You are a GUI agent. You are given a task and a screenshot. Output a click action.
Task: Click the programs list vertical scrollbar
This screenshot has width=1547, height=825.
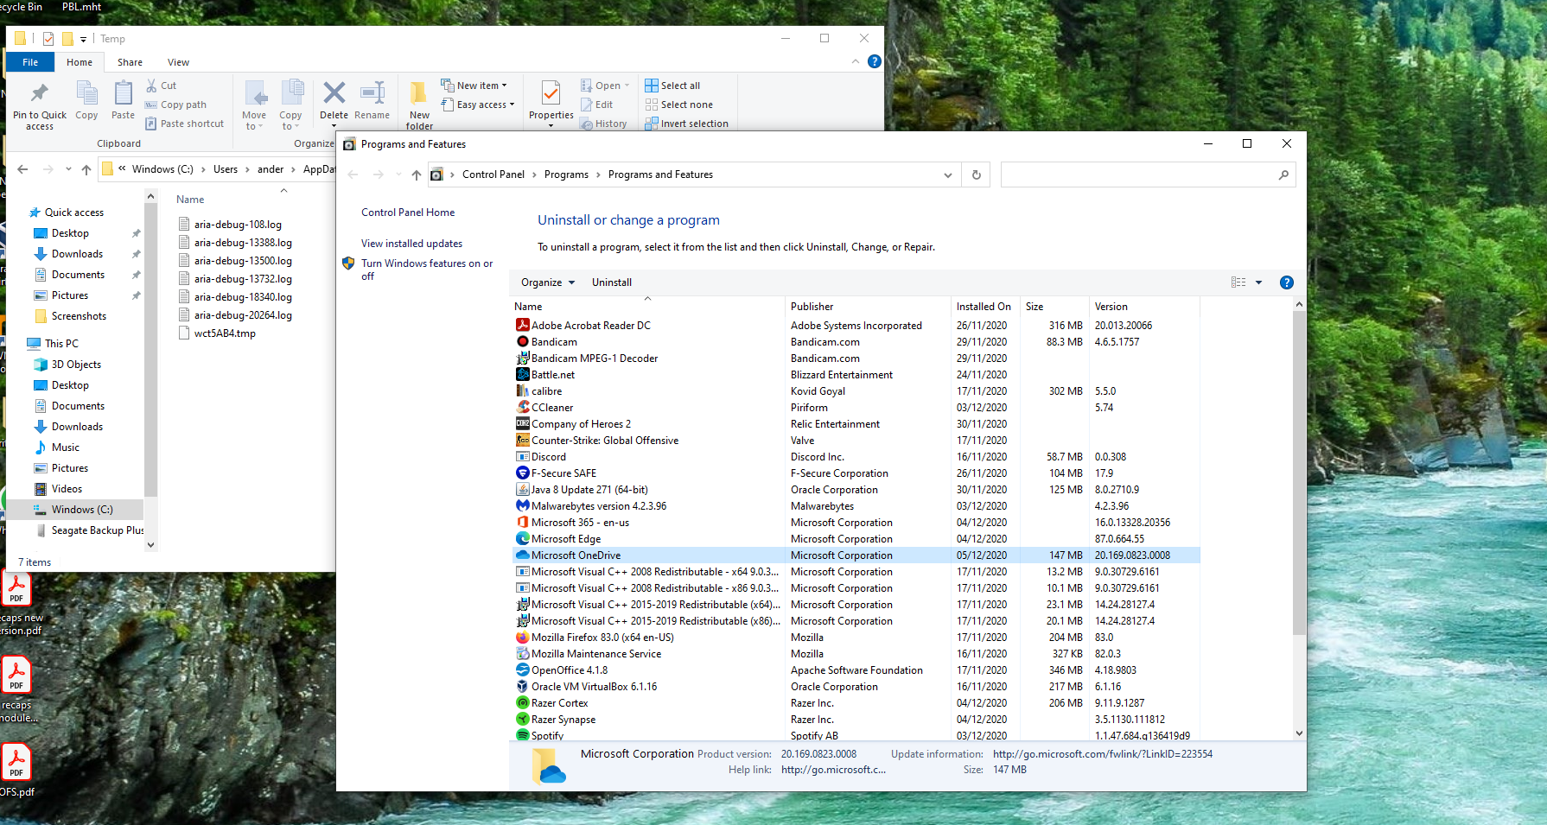1299,475
